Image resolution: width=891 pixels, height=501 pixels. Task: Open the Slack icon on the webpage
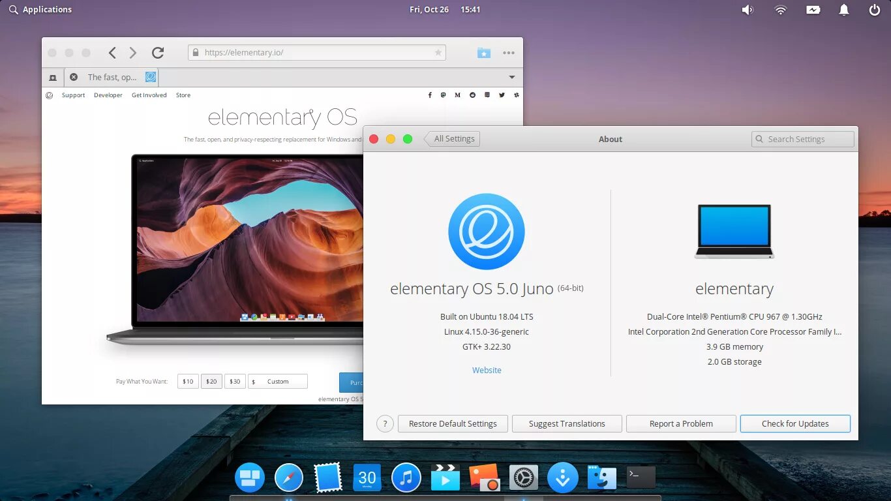coord(516,95)
